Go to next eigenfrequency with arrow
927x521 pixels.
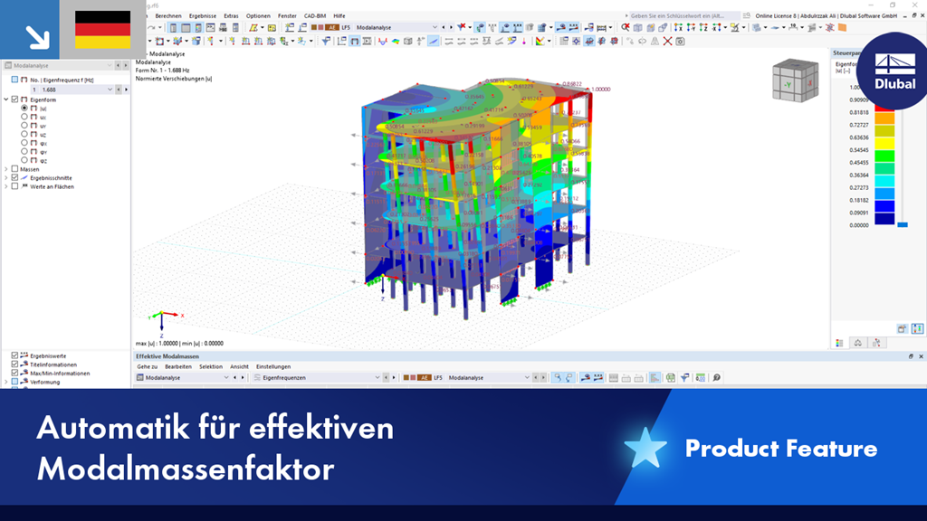click(126, 90)
